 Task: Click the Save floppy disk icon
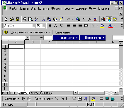pyautogui.click(x=18, y=19)
